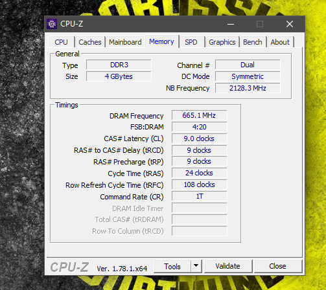Viewport: 326px width, 290px height.
Task: Click the empty DRAM Idle Timer field
Action: coord(199,208)
